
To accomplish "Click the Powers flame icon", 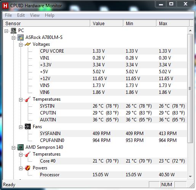I will tap(28, 168).
